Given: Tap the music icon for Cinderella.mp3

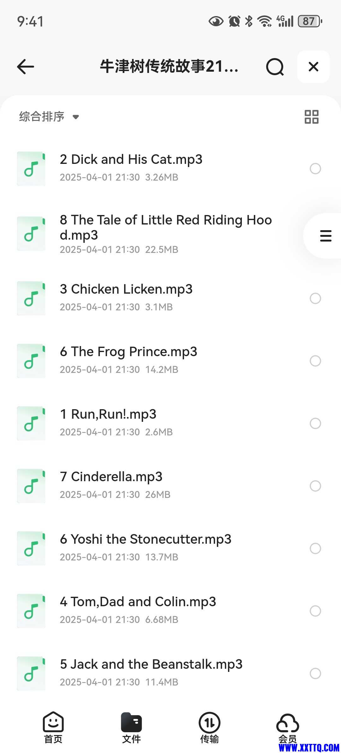Looking at the screenshot, I should click(x=31, y=486).
